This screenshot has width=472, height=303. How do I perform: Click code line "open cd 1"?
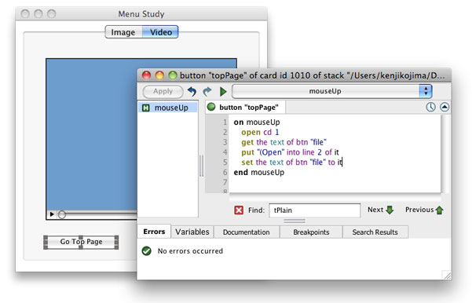click(260, 132)
